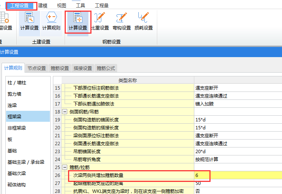Switch to the 箍筋设置 tab
Image resolution: width=282 pixels, height=194 pixels.
pyautogui.click(x=60, y=68)
